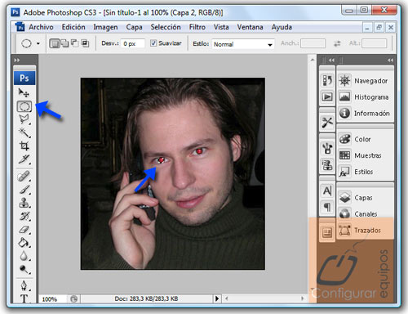
Task: Open the Selección menu
Action: (166, 27)
